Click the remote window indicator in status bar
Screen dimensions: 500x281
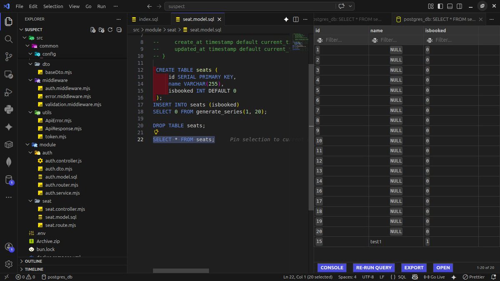pyautogui.click(x=6, y=277)
